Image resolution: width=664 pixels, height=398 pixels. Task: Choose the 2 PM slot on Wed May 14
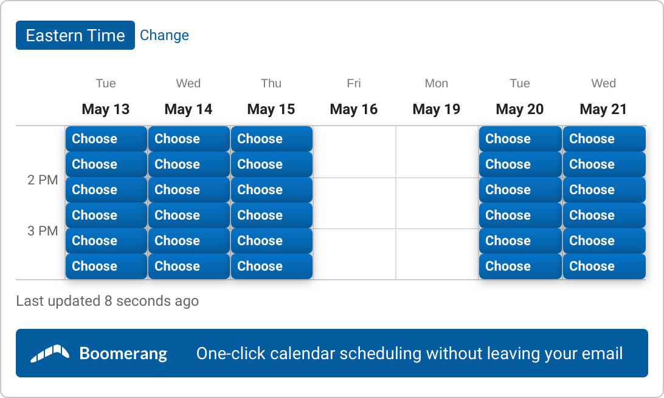189,190
